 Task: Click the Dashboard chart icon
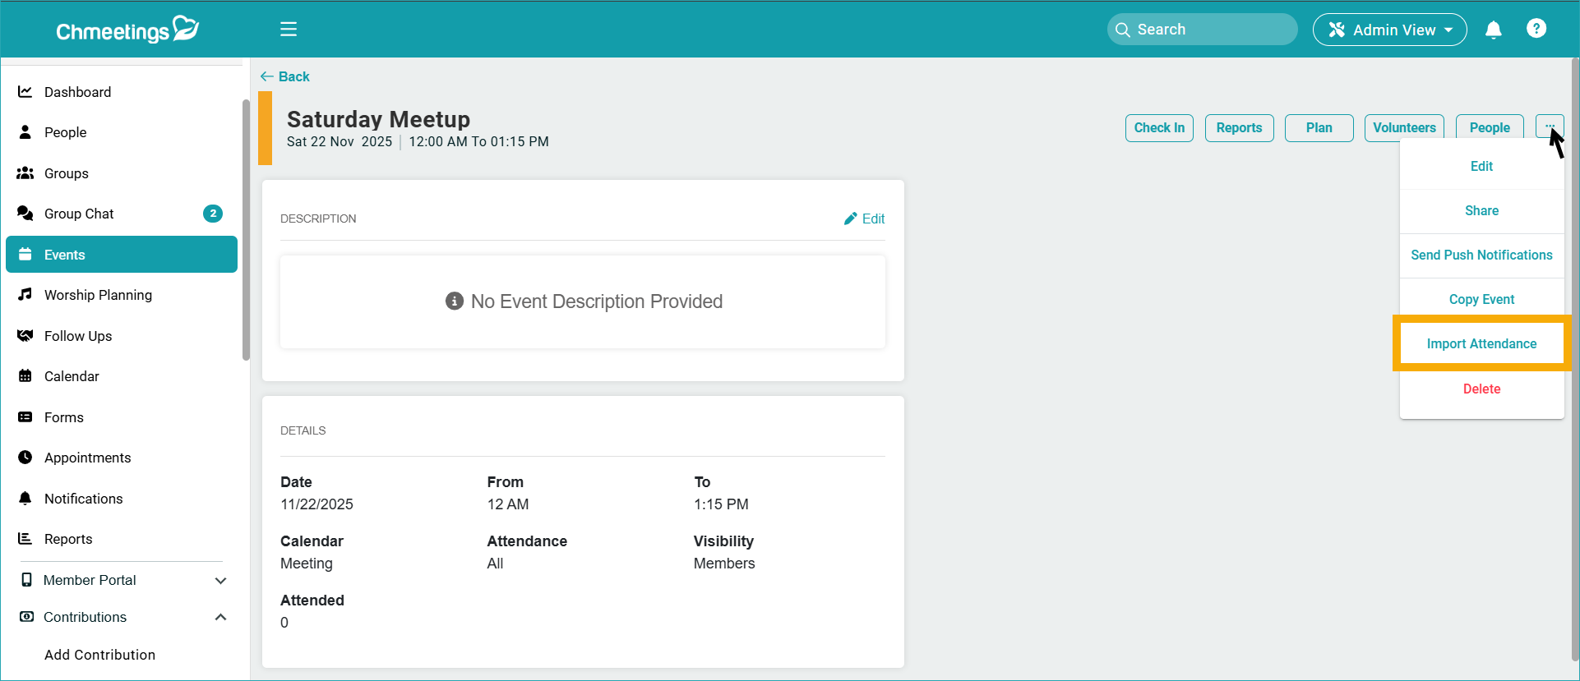coord(25,92)
